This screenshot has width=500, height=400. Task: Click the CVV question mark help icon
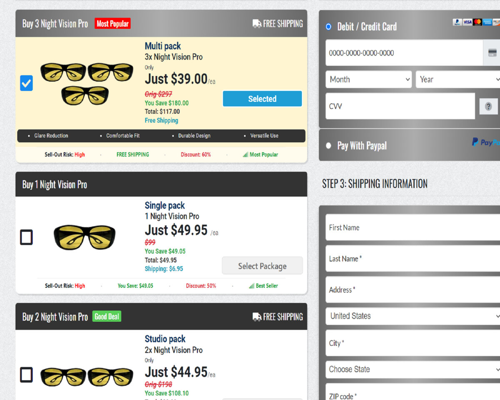(488, 106)
